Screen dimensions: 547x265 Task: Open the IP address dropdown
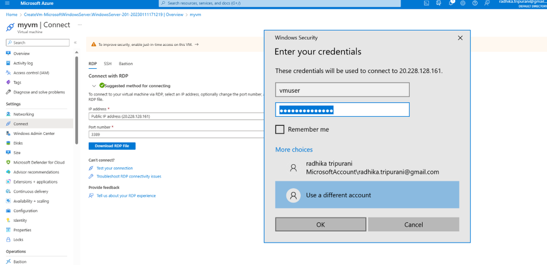pyautogui.click(x=176, y=116)
